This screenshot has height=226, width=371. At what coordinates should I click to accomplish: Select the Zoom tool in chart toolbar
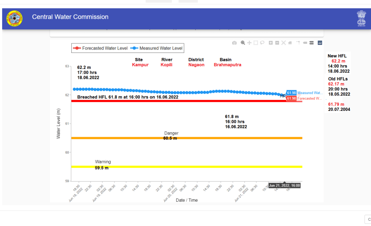pos(243,43)
